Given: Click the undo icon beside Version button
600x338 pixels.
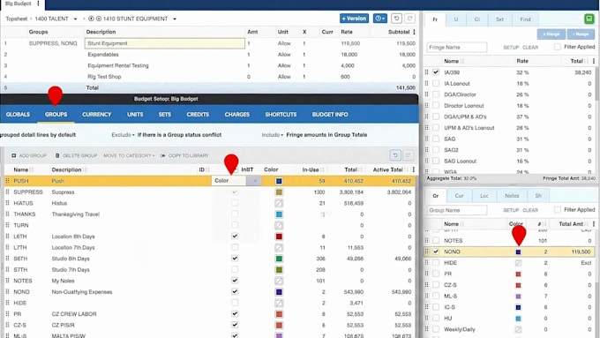Looking at the screenshot, I should coord(396,19).
